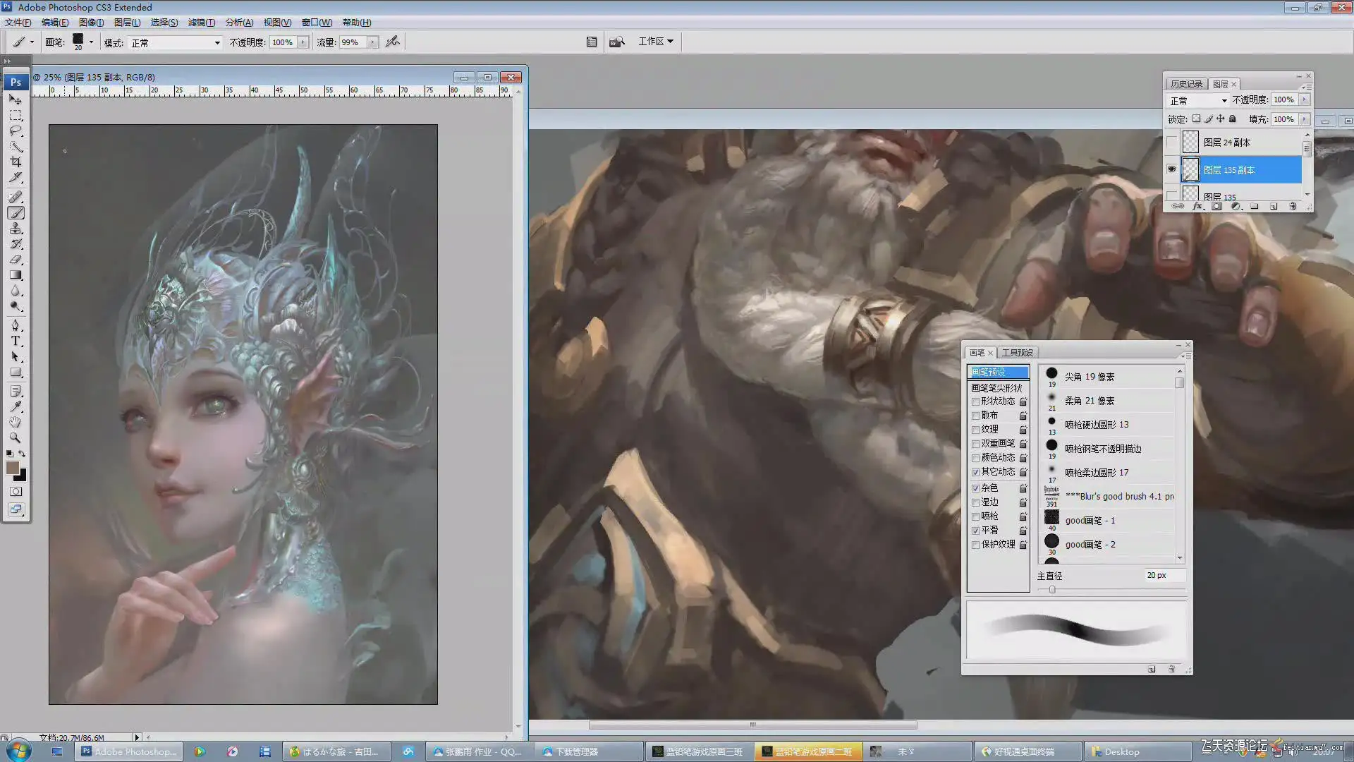Uncheck the 杂色 brush option

tap(975, 488)
